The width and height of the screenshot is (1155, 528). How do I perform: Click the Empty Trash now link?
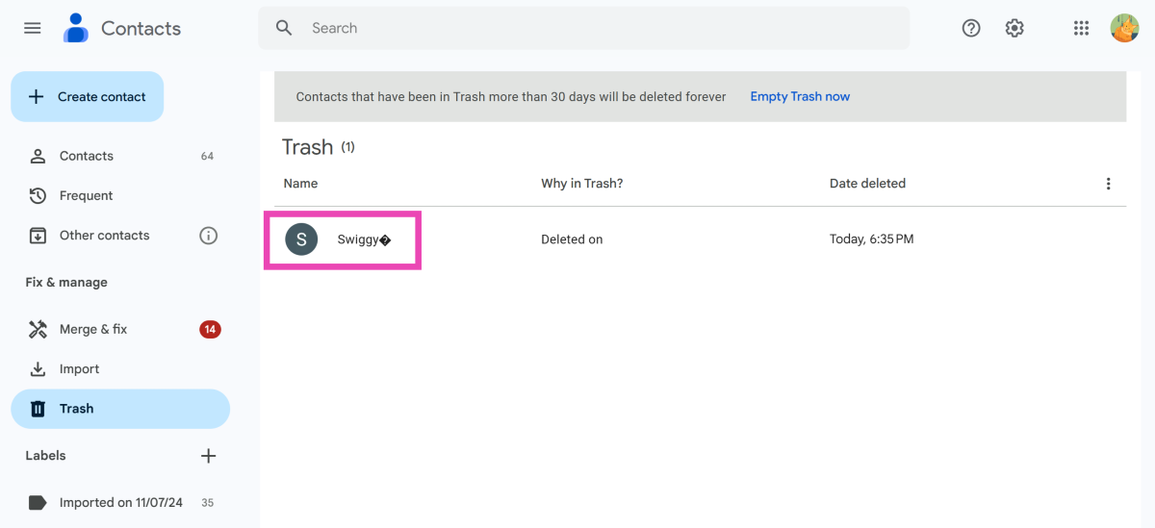click(x=800, y=97)
